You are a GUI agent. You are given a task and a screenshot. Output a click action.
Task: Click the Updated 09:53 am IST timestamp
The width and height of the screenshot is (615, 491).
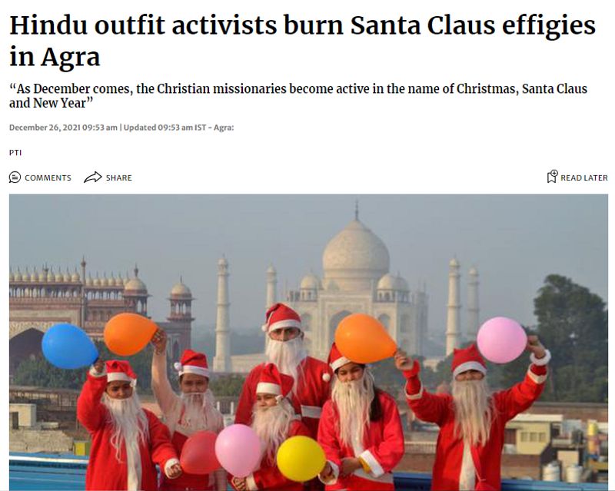(165, 128)
